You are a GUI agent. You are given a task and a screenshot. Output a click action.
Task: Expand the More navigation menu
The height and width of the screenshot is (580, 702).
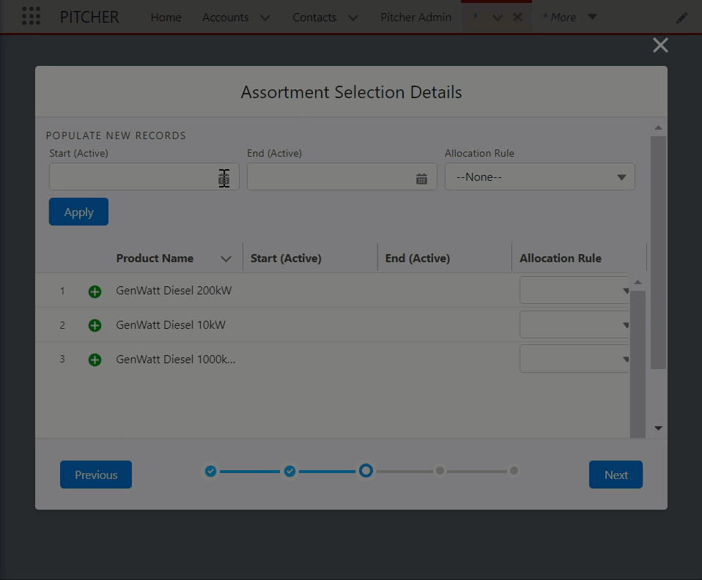coord(569,18)
